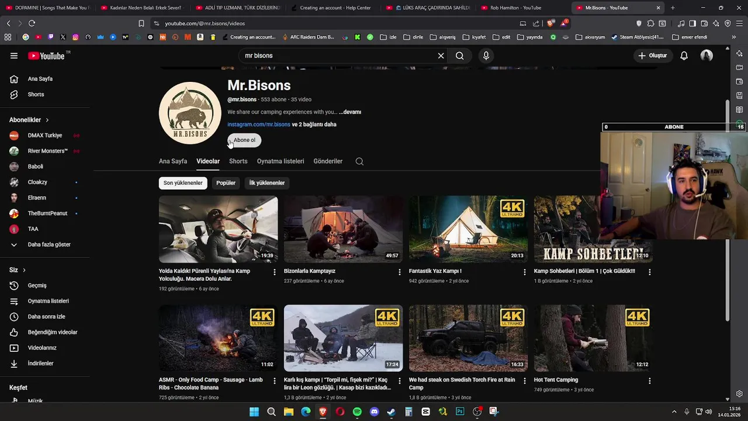The width and height of the screenshot is (748, 421).
Task: Open the izle bookmarks folder
Action: [388, 37]
